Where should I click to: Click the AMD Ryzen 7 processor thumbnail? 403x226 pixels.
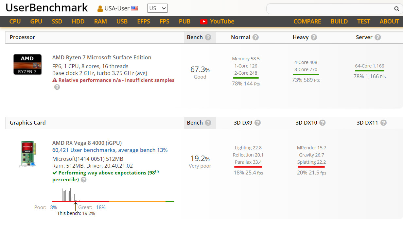click(x=27, y=65)
